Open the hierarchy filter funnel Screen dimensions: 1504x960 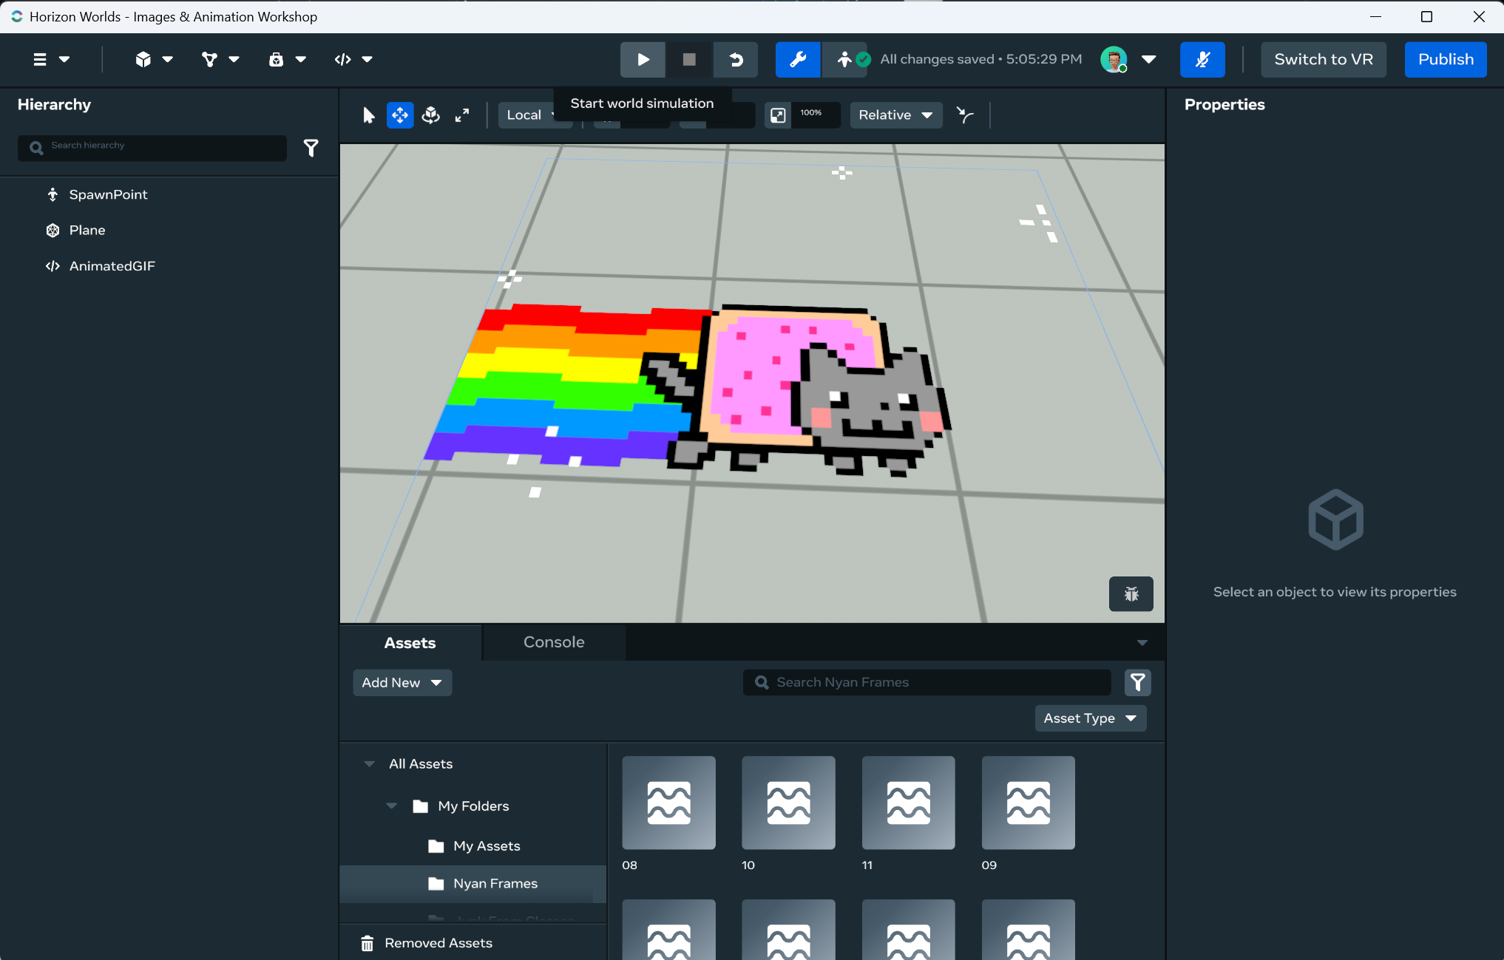[311, 148]
